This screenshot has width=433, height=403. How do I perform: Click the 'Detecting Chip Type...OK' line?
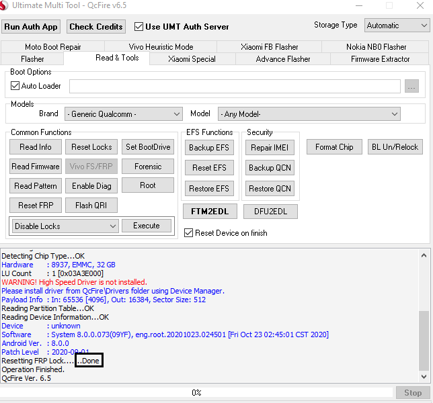click(43, 256)
